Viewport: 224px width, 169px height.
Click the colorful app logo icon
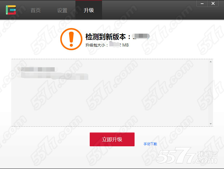(11, 10)
